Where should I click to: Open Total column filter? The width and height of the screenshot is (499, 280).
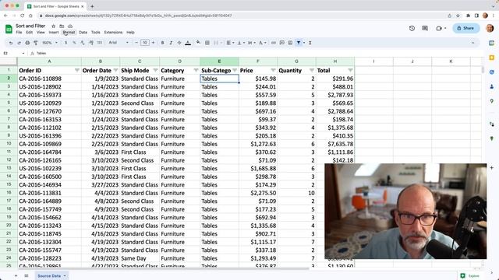pos(350,71)
